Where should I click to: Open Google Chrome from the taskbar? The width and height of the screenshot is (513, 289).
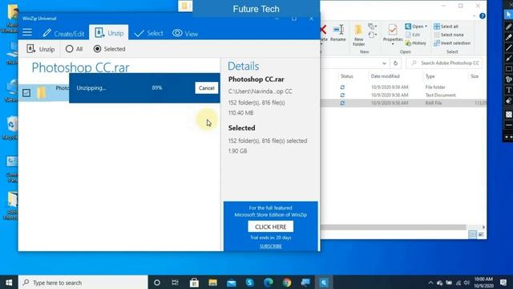pyautogui.click(x=287, y=283)
